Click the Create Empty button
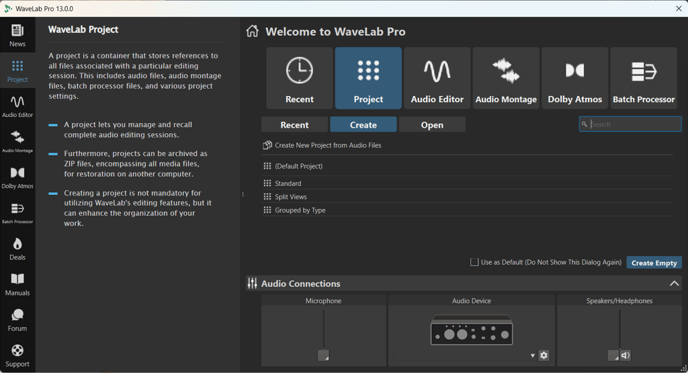 (x=654, y=262)
